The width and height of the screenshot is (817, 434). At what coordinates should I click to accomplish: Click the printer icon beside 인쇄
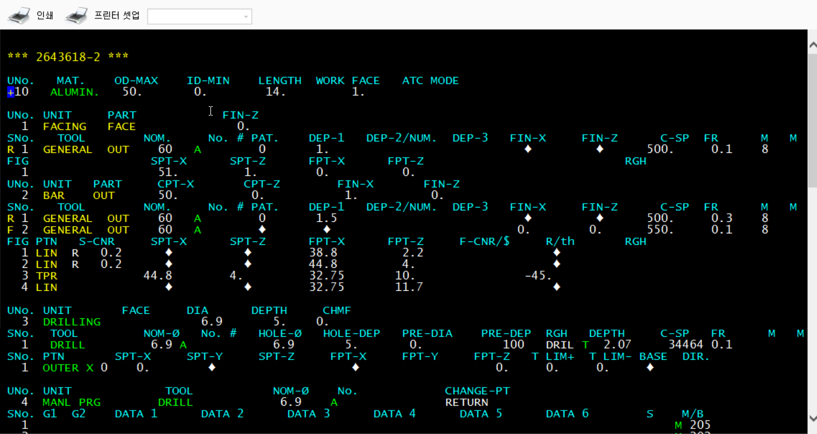click(x=18, y=16)
